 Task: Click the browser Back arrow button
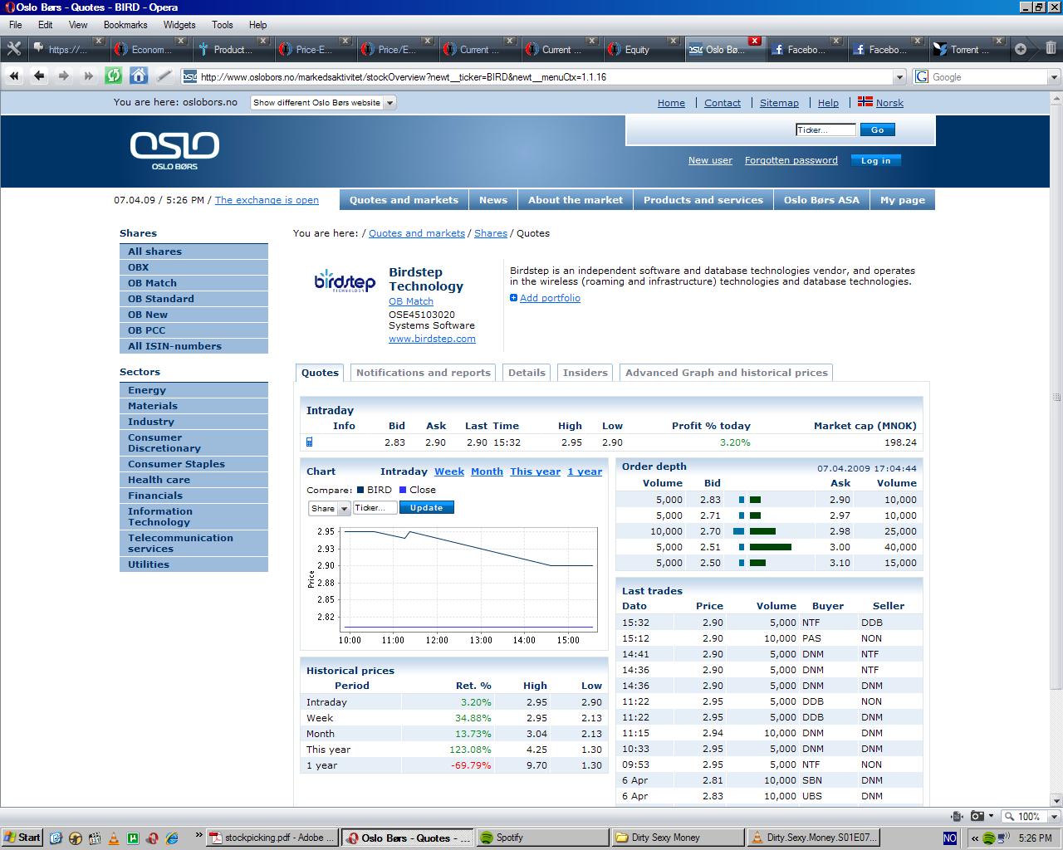tap(39, 76)
